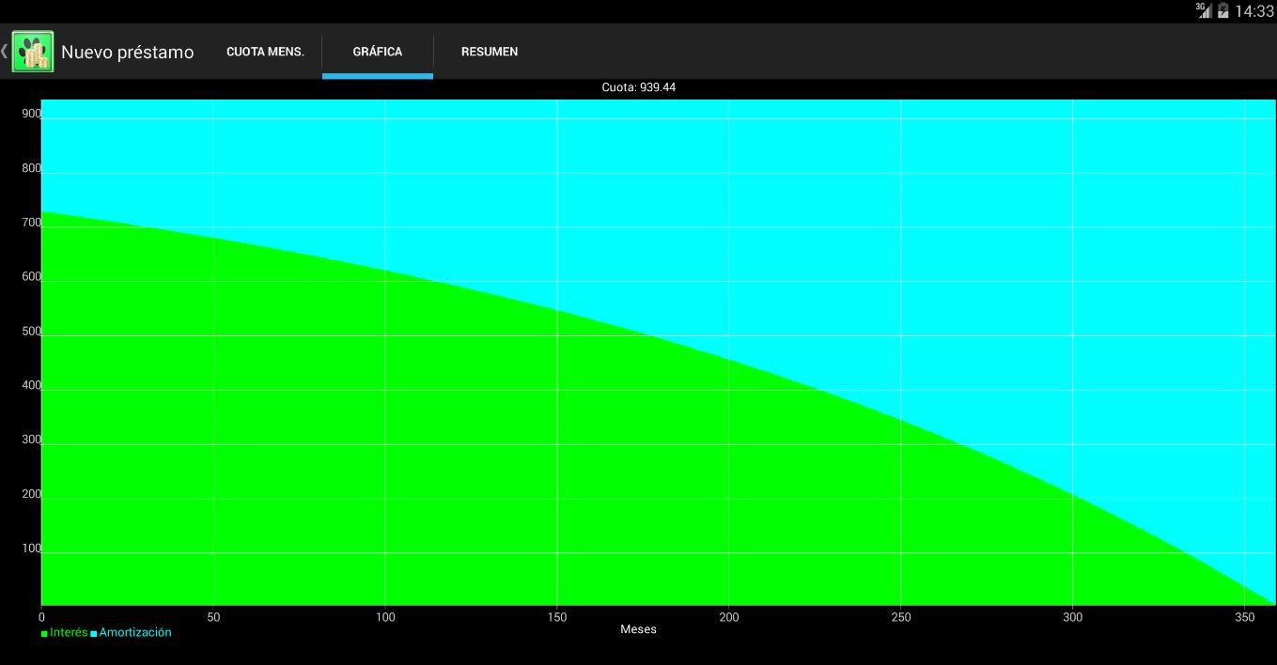Click the 500 y-axis label
This screenshot has height=665, width=1277.
tap(32, 332)
